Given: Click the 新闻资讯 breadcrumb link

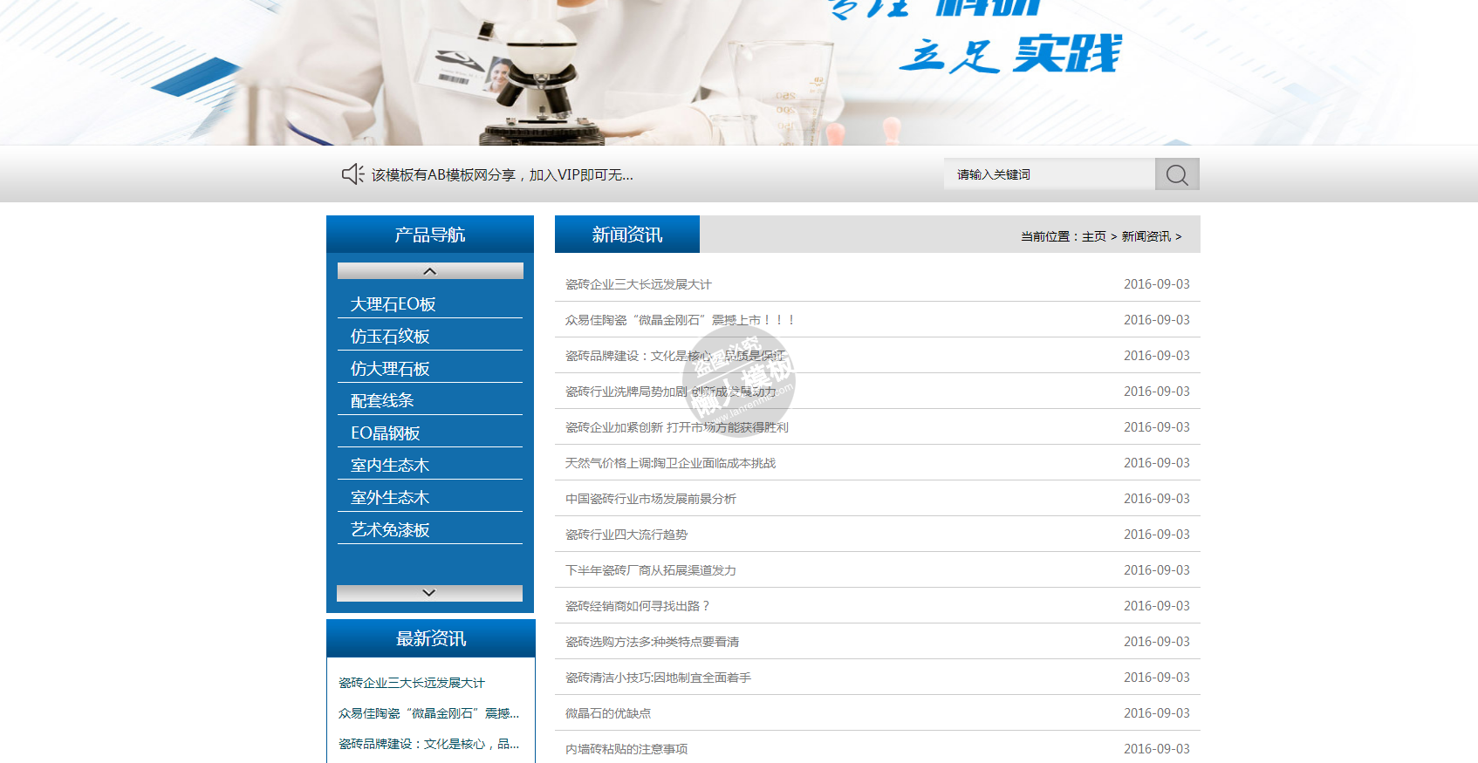Looking at the screenshot, I should [1146, 236].
